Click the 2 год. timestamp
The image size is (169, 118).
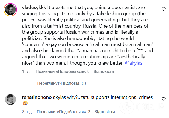(27, 112)
